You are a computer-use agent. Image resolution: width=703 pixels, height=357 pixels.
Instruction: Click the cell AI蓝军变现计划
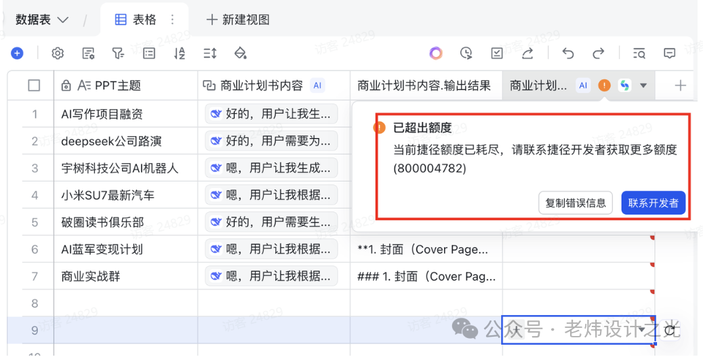tap(125, 249)
